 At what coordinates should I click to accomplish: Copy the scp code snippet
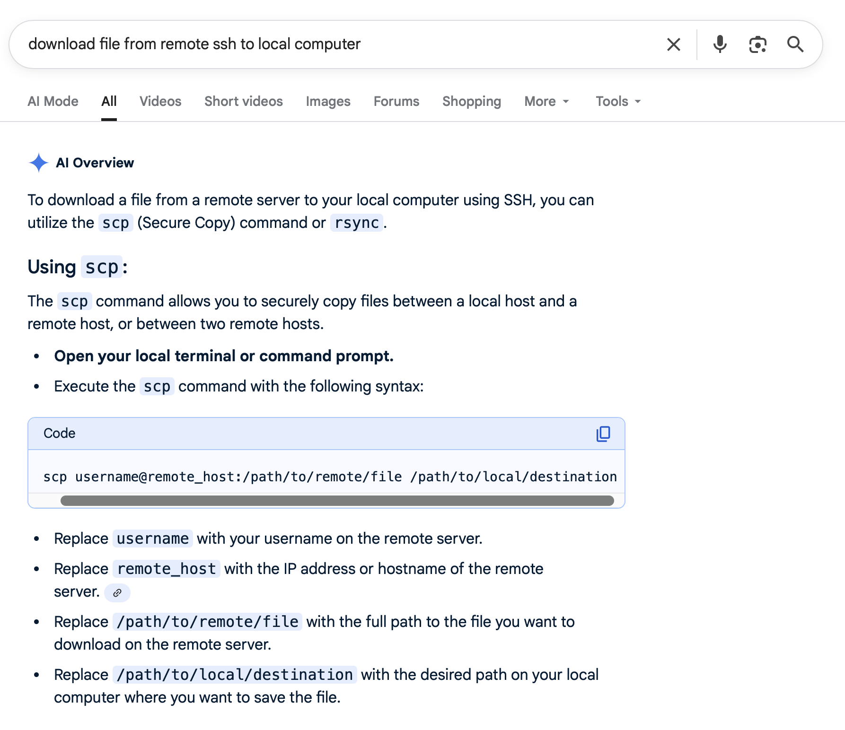(603, 434)
